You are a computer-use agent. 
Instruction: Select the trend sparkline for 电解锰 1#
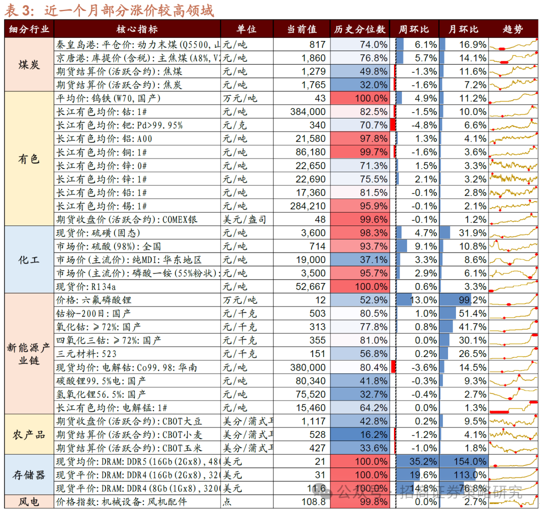tap(513, 407)
